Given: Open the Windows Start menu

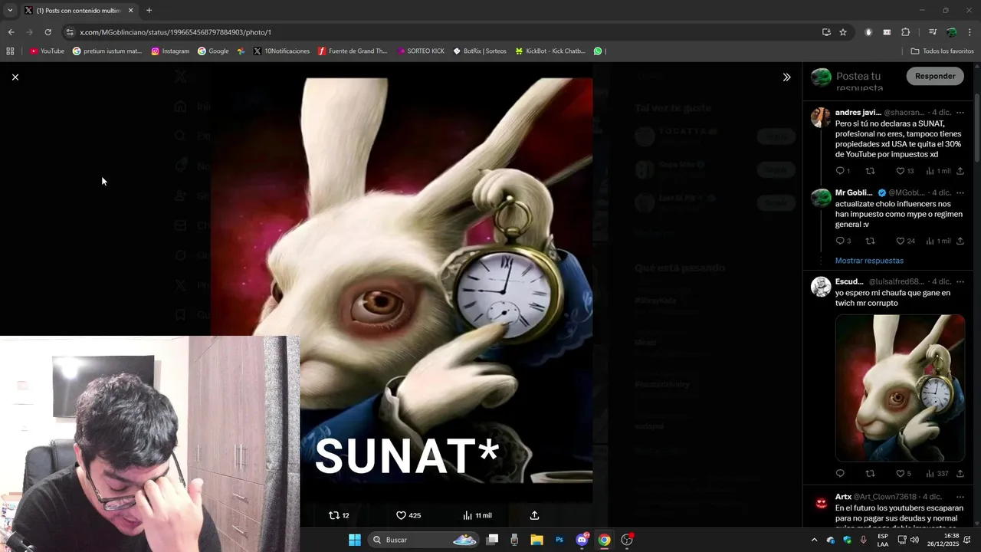Looking at the screenshot, I should (355, 540).
